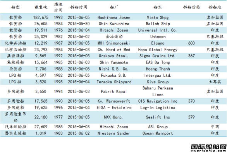Screen dimensions: 227x153
Task: Select the Hashihama Zosen shipyard cell
Action: (114, 17)
